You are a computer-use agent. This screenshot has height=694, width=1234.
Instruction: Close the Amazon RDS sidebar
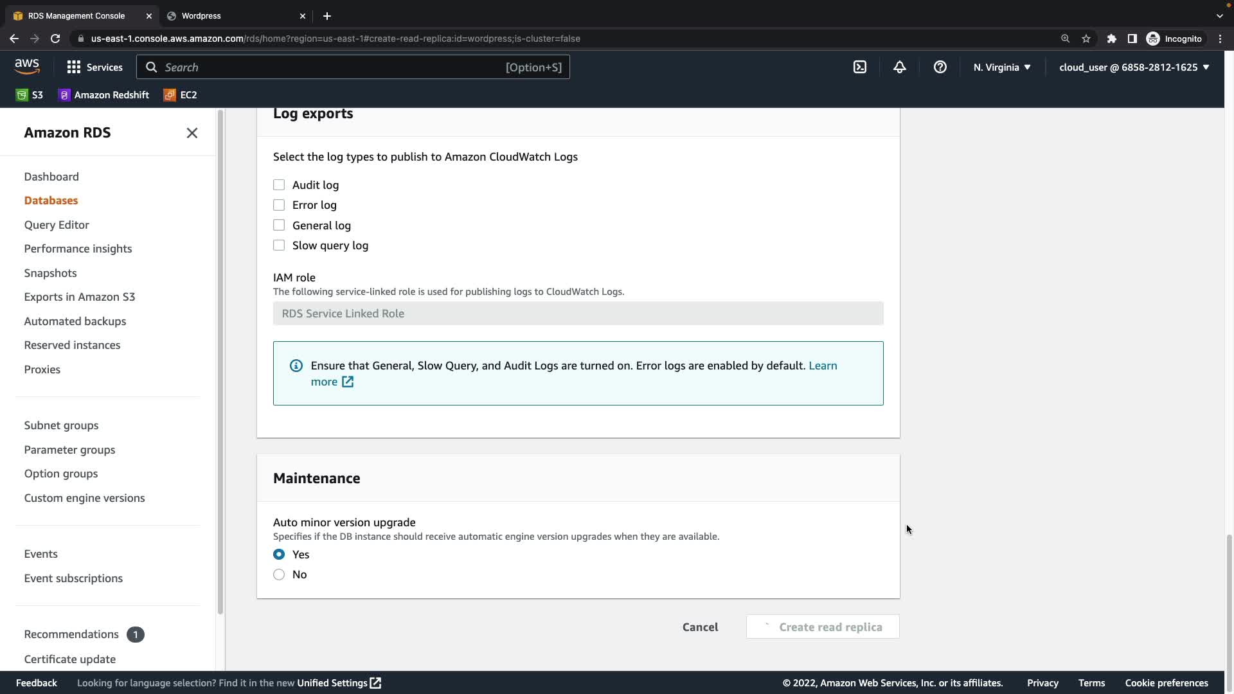[x=192, y=133]
